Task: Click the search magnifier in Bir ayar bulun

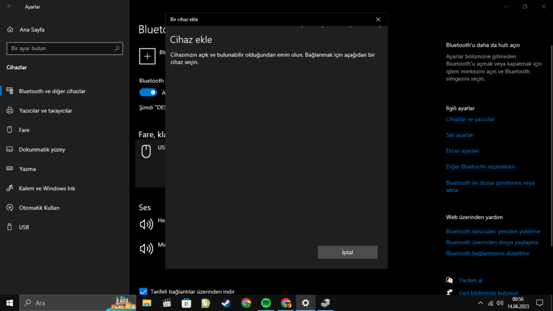Action: point(117,48)
